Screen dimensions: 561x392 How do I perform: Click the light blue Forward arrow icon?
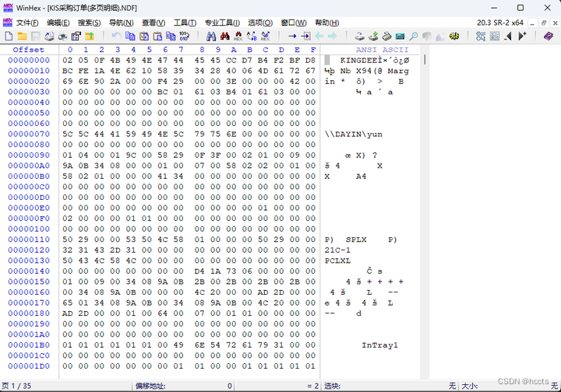[x=333, y=36]
